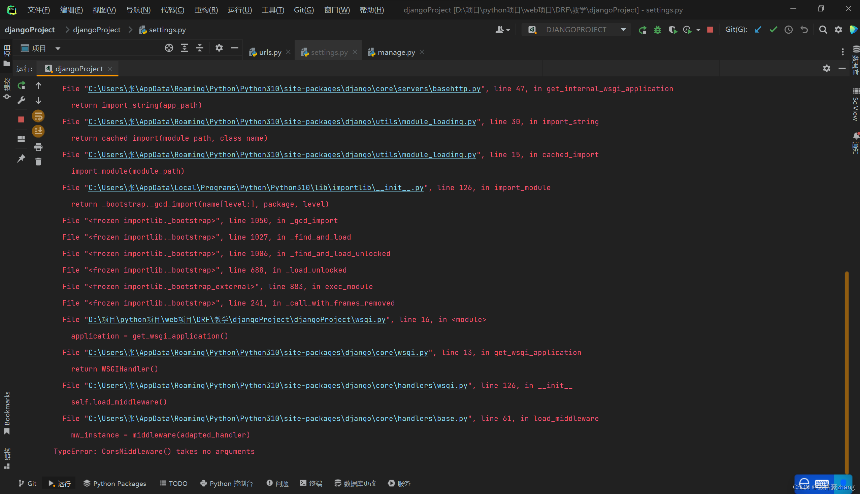The image size is (860, 494).
Task: Switch to the manage.py editor tab
Action: coord(396,52)
